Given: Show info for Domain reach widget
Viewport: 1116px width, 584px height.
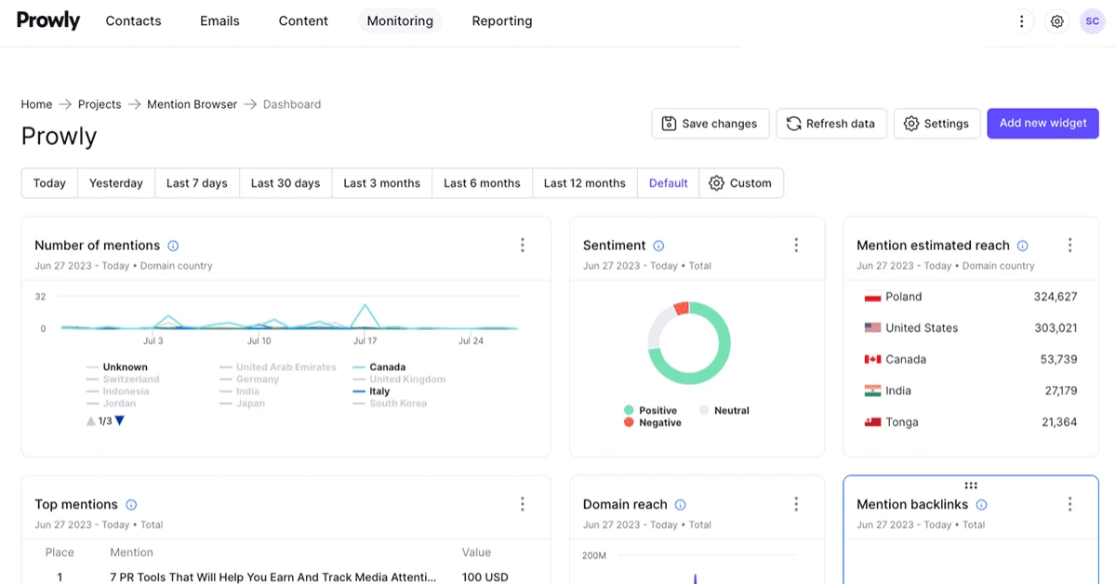Looking at the screenshot, I should (681, 505).
